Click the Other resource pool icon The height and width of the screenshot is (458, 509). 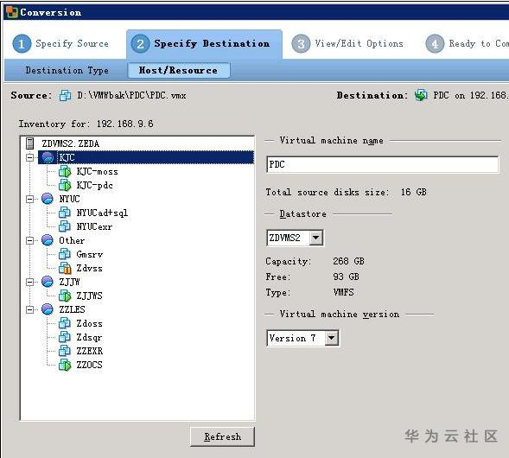(48, 240)
